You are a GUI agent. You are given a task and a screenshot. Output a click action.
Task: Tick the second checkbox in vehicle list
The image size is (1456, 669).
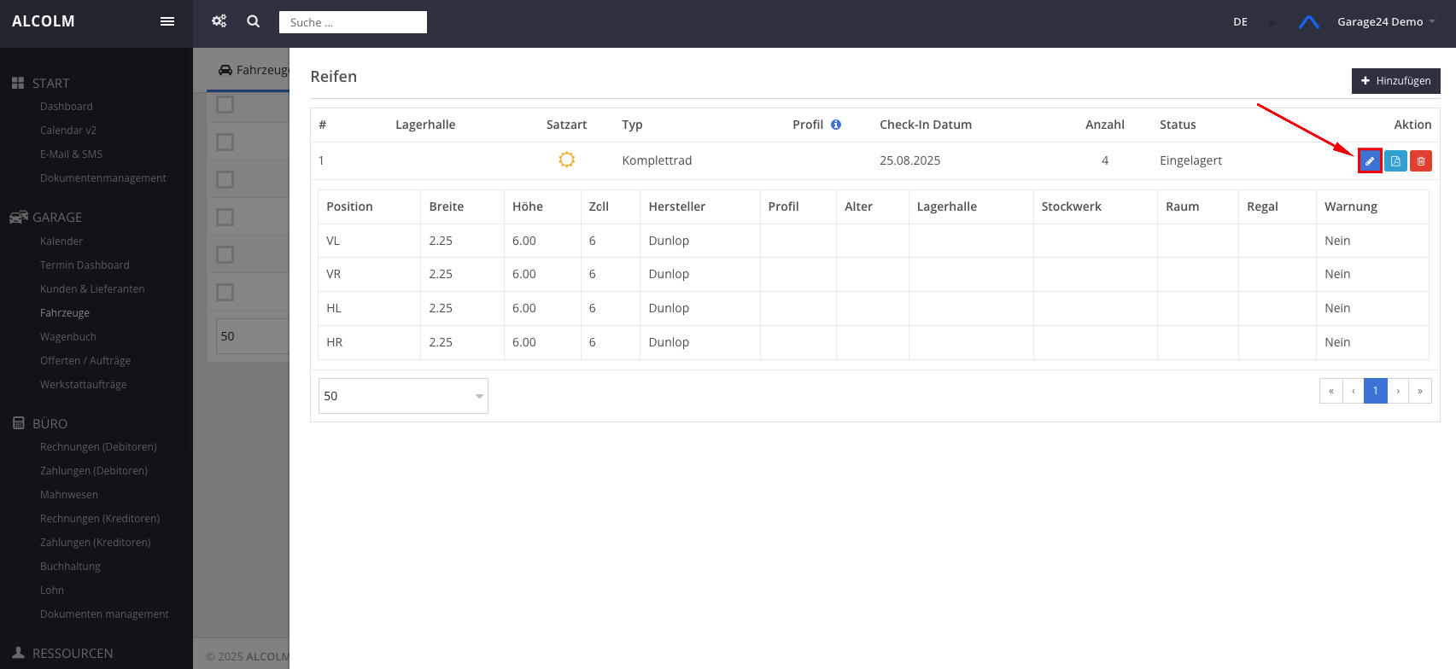225,143
